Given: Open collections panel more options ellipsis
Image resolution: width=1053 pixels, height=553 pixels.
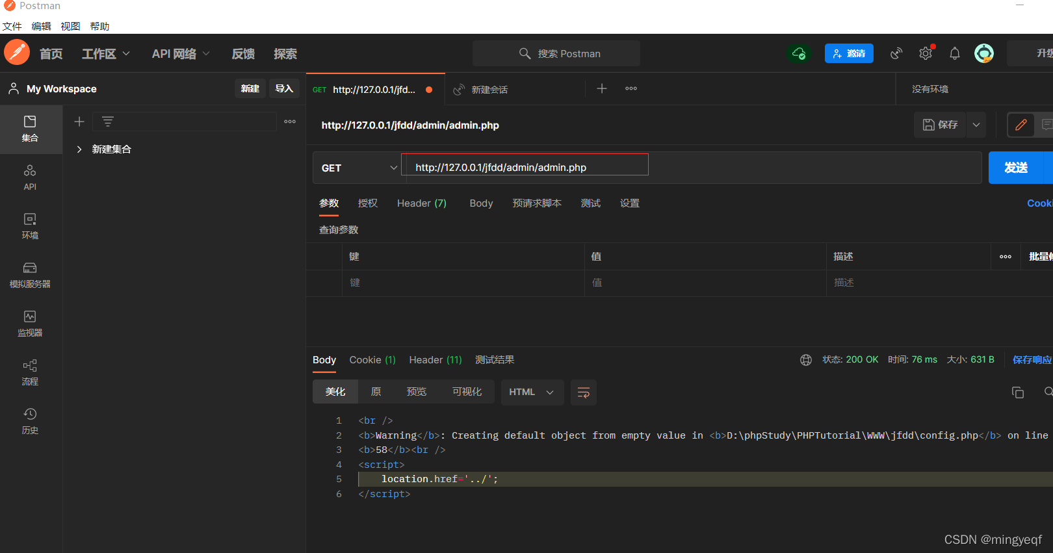Looking at the screenshot, I should click(x=290, y=122).
